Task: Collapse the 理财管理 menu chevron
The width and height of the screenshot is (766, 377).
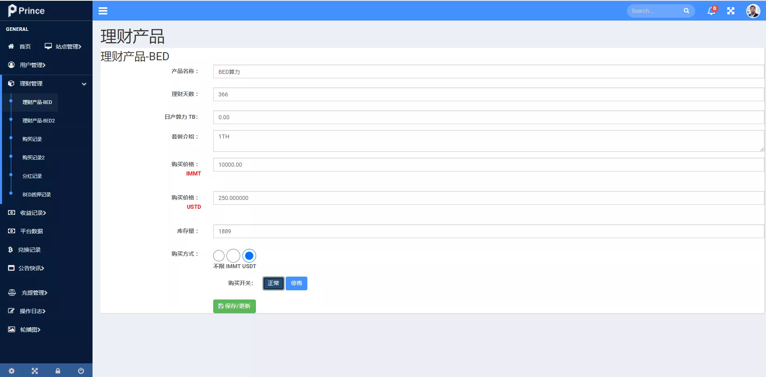Action: (84, 84)
